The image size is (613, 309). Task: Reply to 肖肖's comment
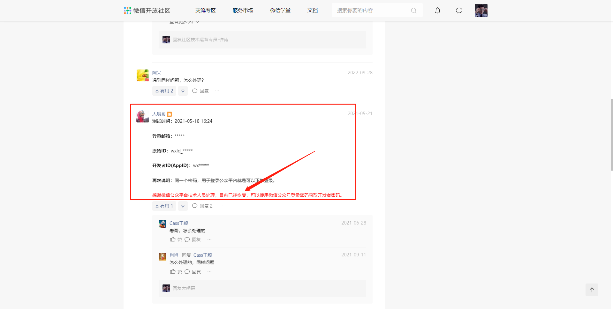(193, 272)
